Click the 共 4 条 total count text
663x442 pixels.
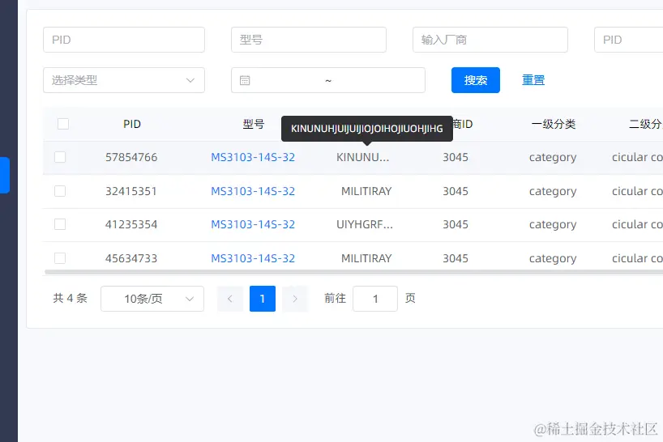click(71, 299)
